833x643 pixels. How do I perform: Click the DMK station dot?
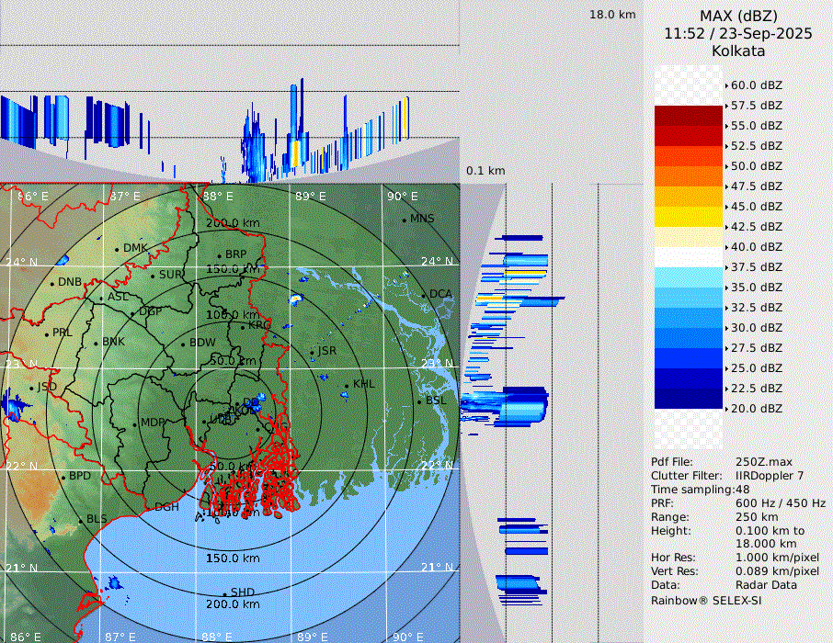pyautogui.click(x=117, y=249)
